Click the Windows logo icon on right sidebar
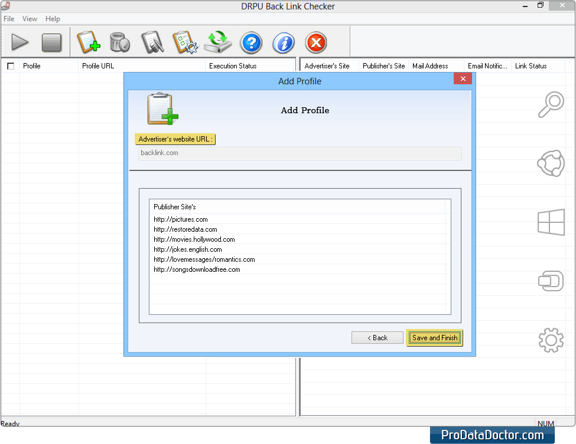This screenshot has height=444, width=576. click(x=551, y=222)
